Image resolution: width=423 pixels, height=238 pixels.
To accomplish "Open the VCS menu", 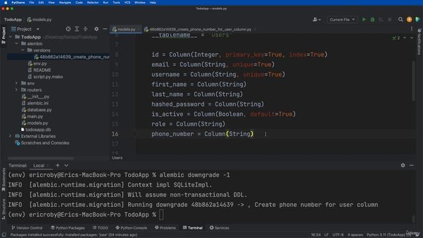I will click(x=128, y=3).
